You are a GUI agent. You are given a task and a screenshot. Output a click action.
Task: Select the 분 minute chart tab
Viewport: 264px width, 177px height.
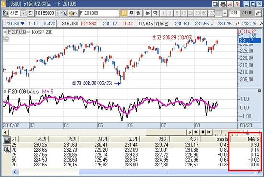click(148, 13)
